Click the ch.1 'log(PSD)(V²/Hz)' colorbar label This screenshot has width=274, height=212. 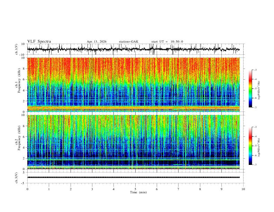259,90
